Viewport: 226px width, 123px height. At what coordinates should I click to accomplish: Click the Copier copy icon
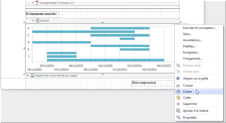pyautogui.click(x=178, y=92)
